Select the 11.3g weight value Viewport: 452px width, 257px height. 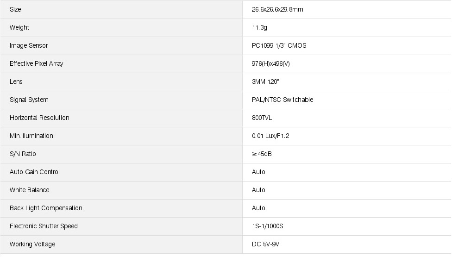point(259,27)
